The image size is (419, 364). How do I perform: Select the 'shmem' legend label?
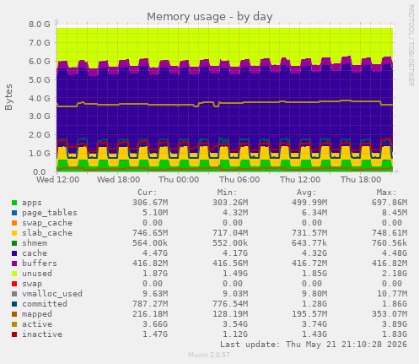pyautogui.click(x=35, y=243)
